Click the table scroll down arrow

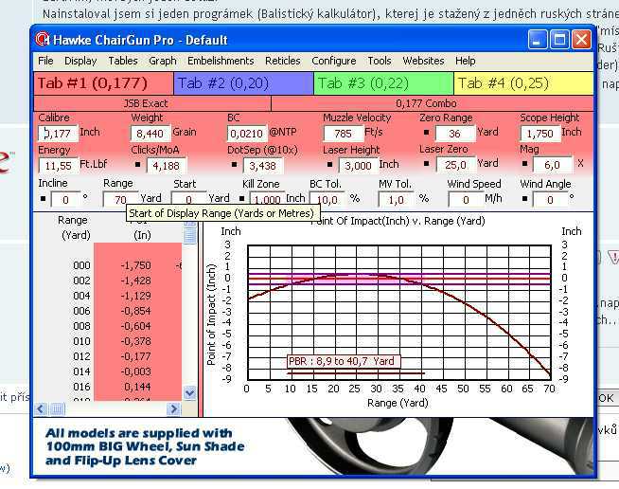coord(190,393)
